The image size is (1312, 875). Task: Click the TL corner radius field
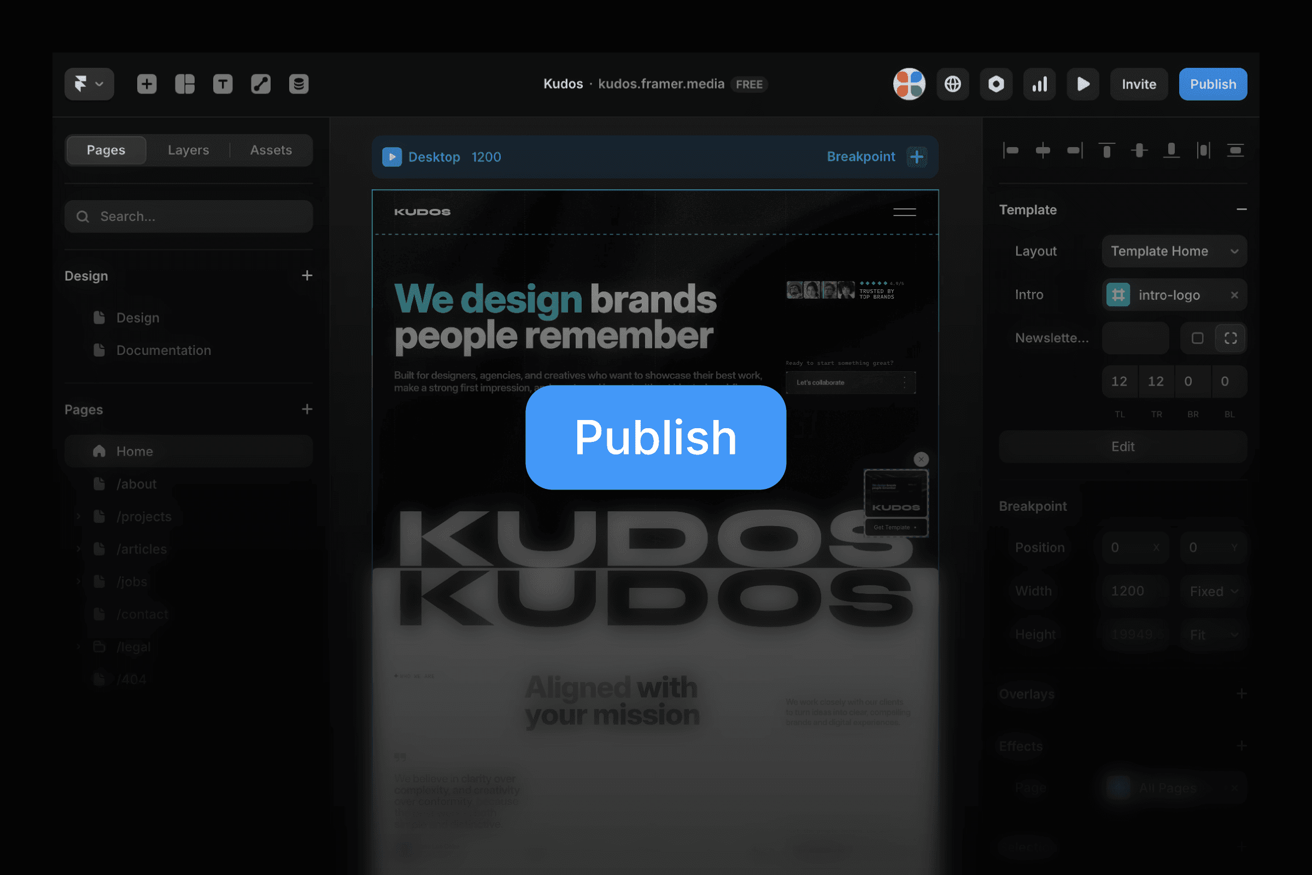pyautogui.click(x=1120, y=382)
